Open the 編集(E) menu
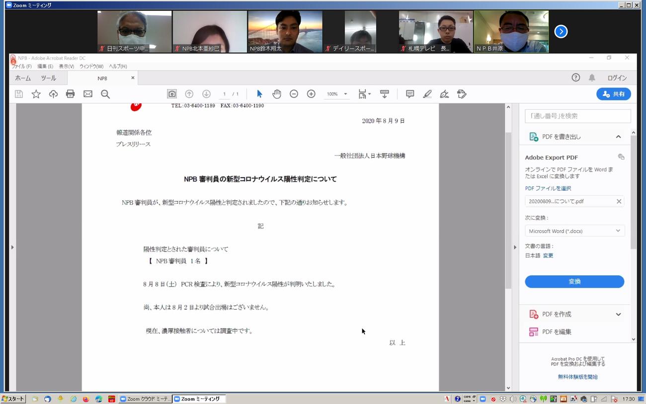Screen dimensions: 646x404 (45, 66)
